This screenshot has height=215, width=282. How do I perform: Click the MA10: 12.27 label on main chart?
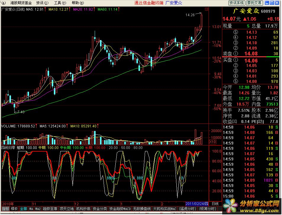pyautogui.click(x=58, y=9)
